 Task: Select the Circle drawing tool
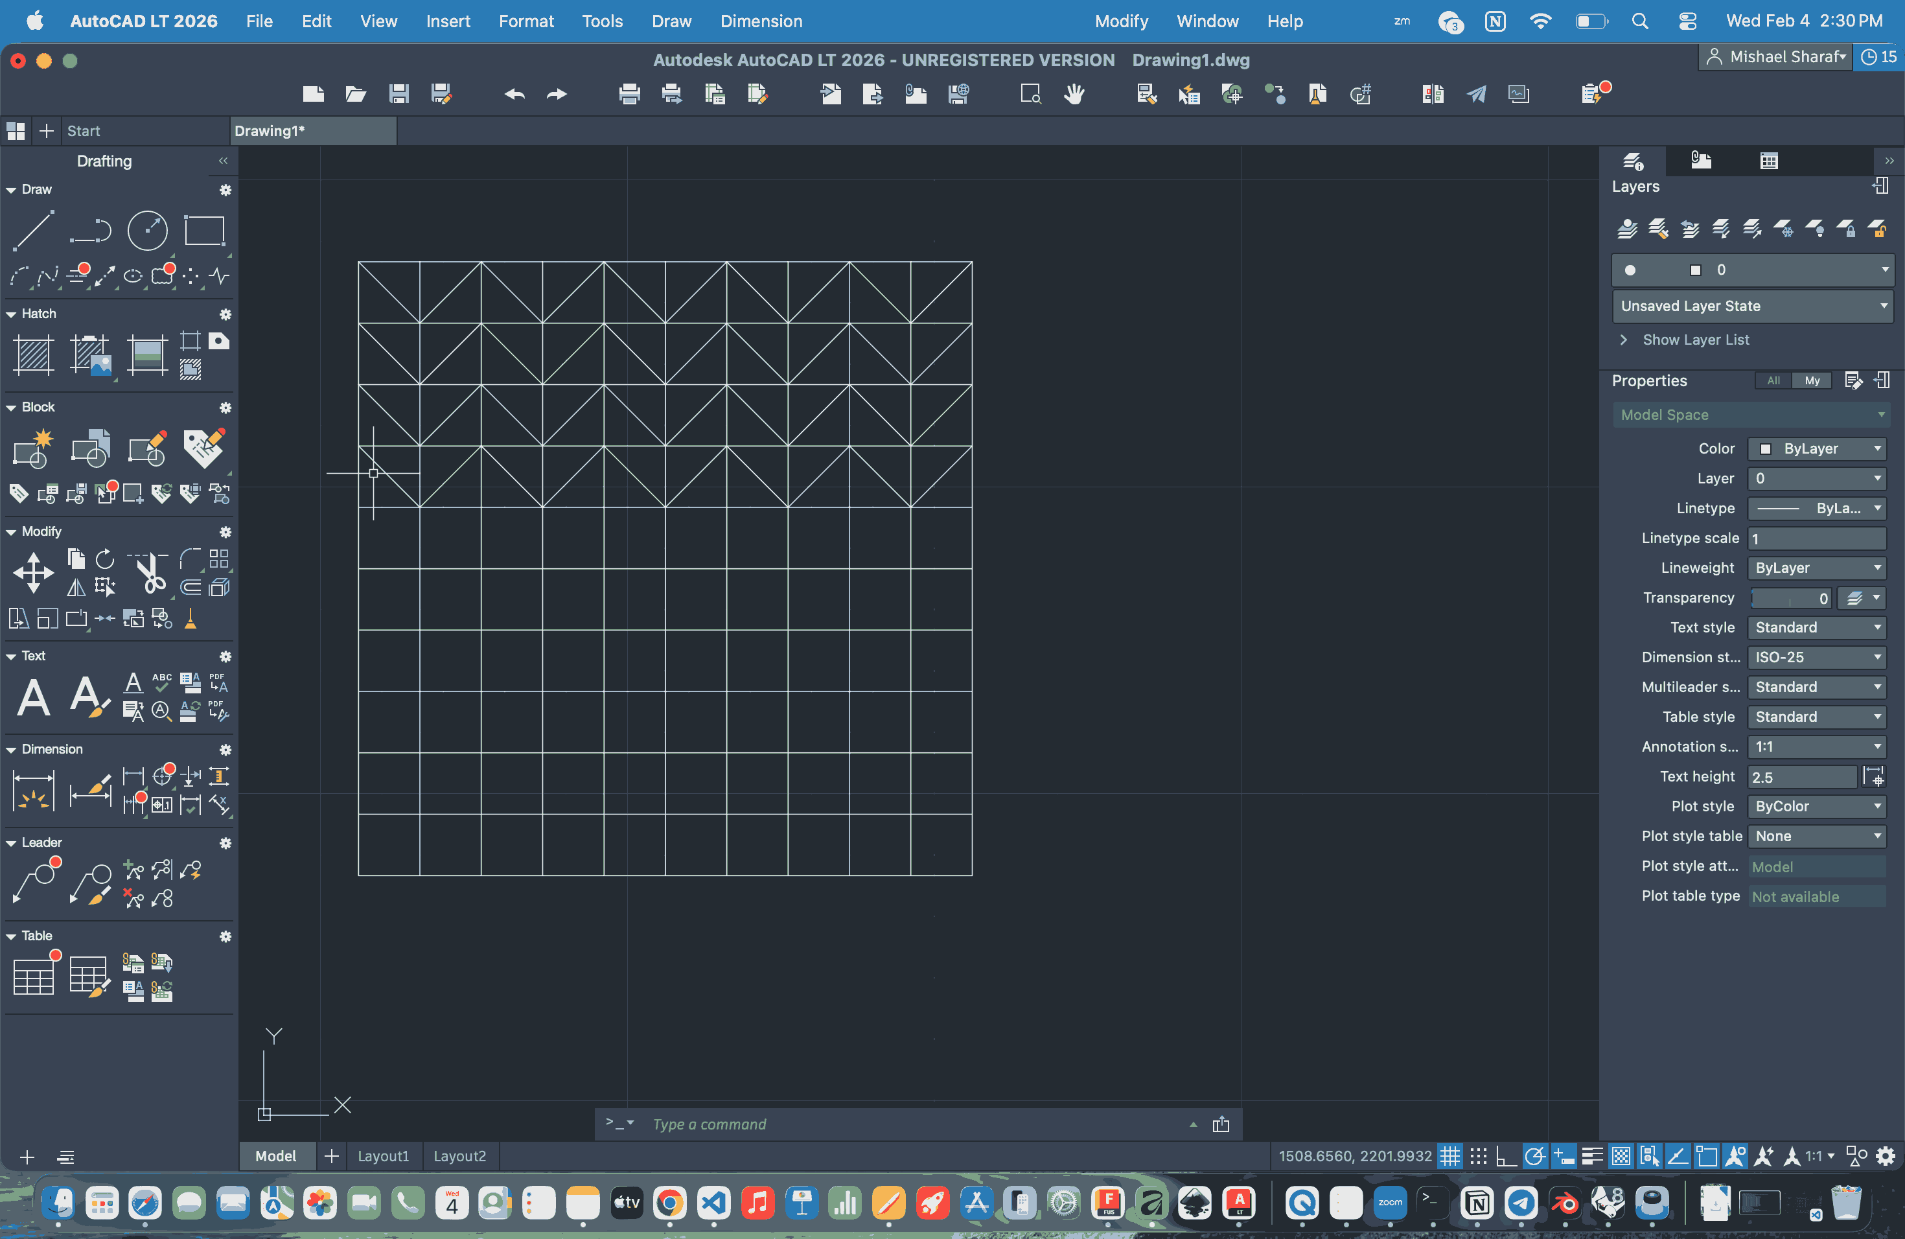click(x=147, y=231)
